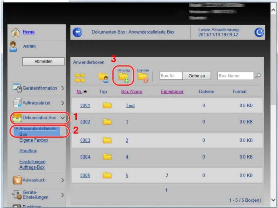Click folder icon in row 0001
Screen dimensions: 278x208
(x=107, y=105)
